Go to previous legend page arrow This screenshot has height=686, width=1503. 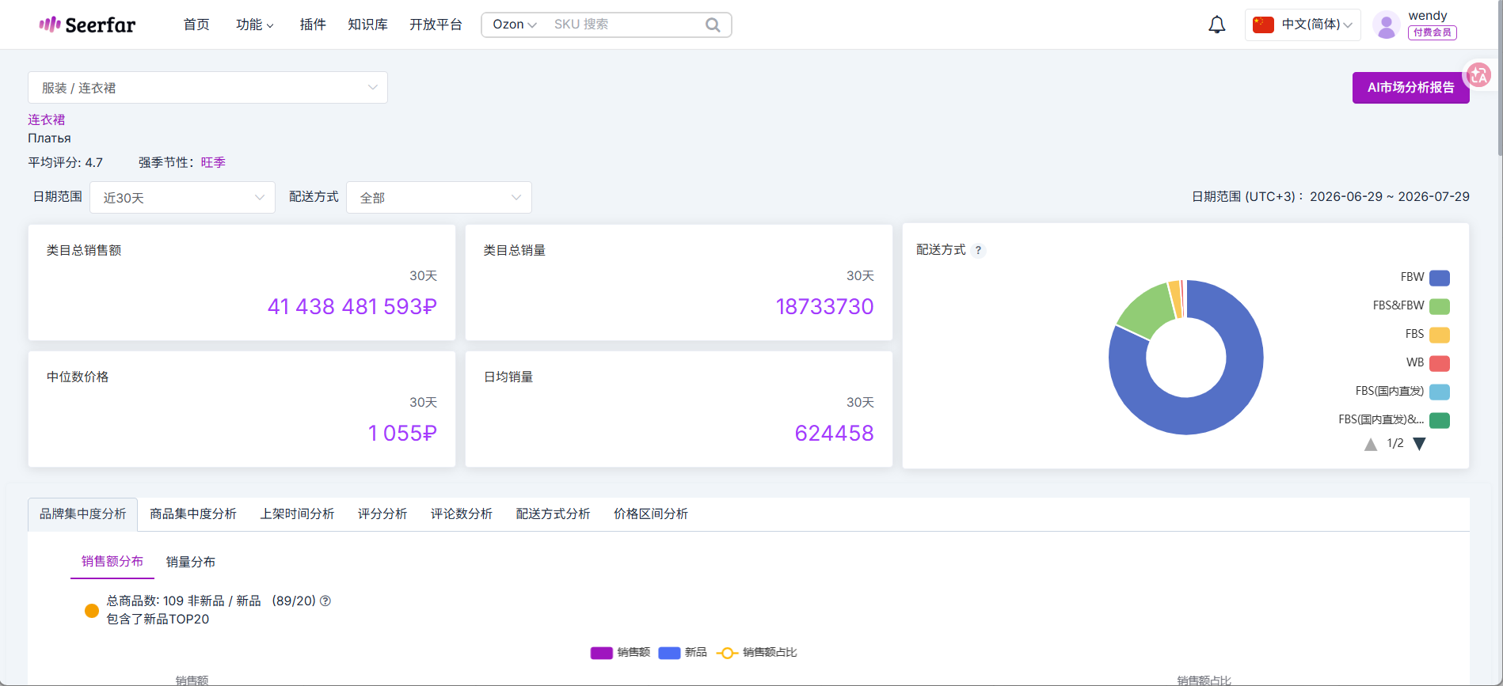click(1371, 444)
